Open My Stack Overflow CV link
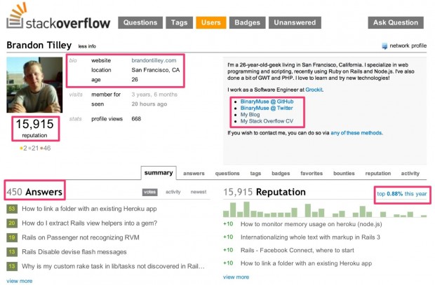 coord(267,121)
